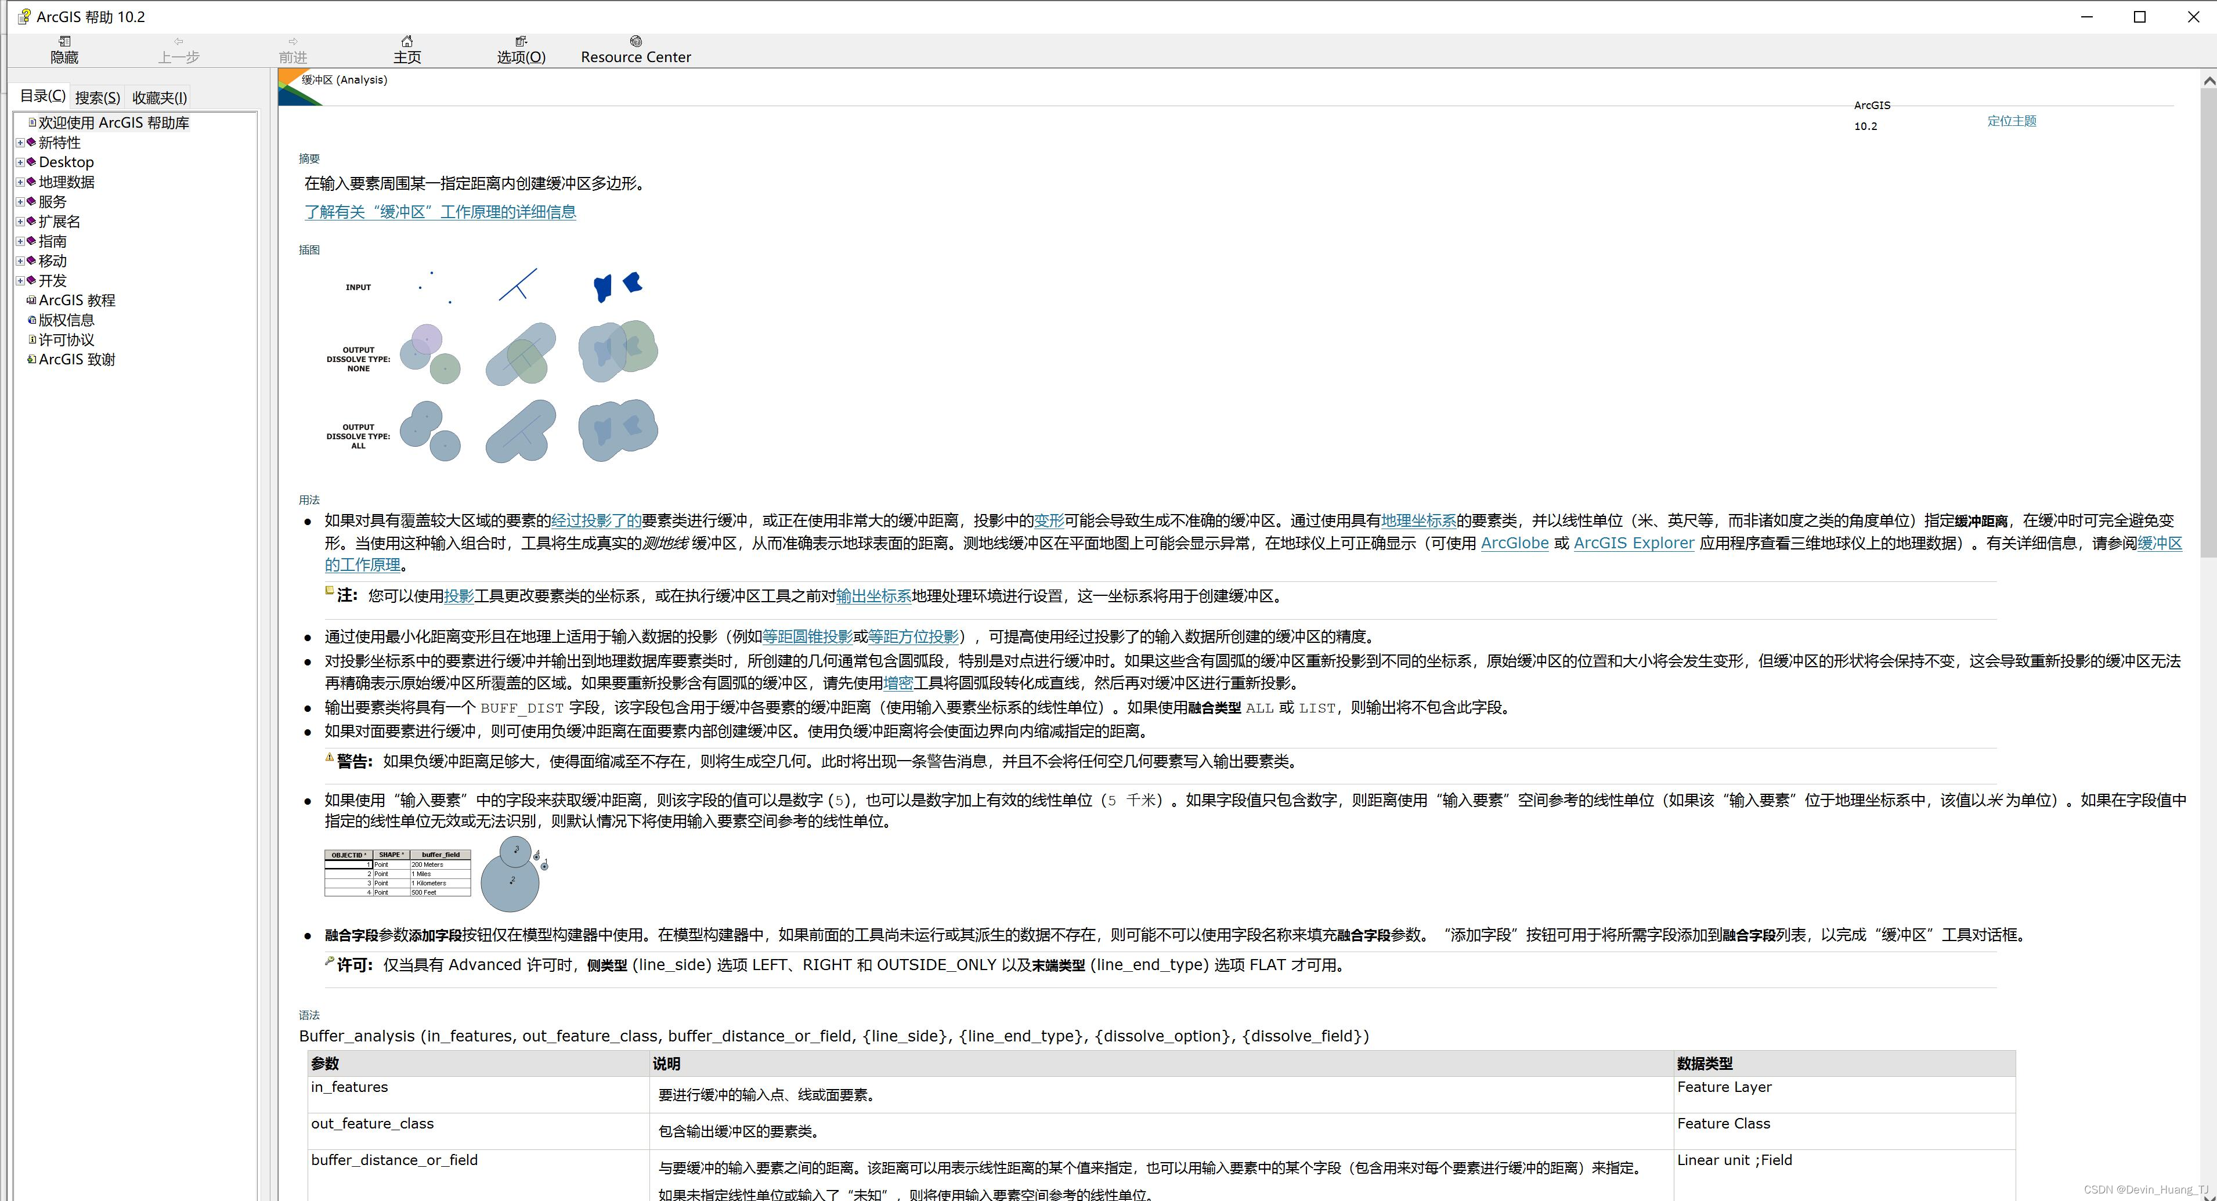The width and height of the screenshot is (2217, 1201).
Task: Switch to the 收藏夹(I) tab
Action: [x=159, y=97]
